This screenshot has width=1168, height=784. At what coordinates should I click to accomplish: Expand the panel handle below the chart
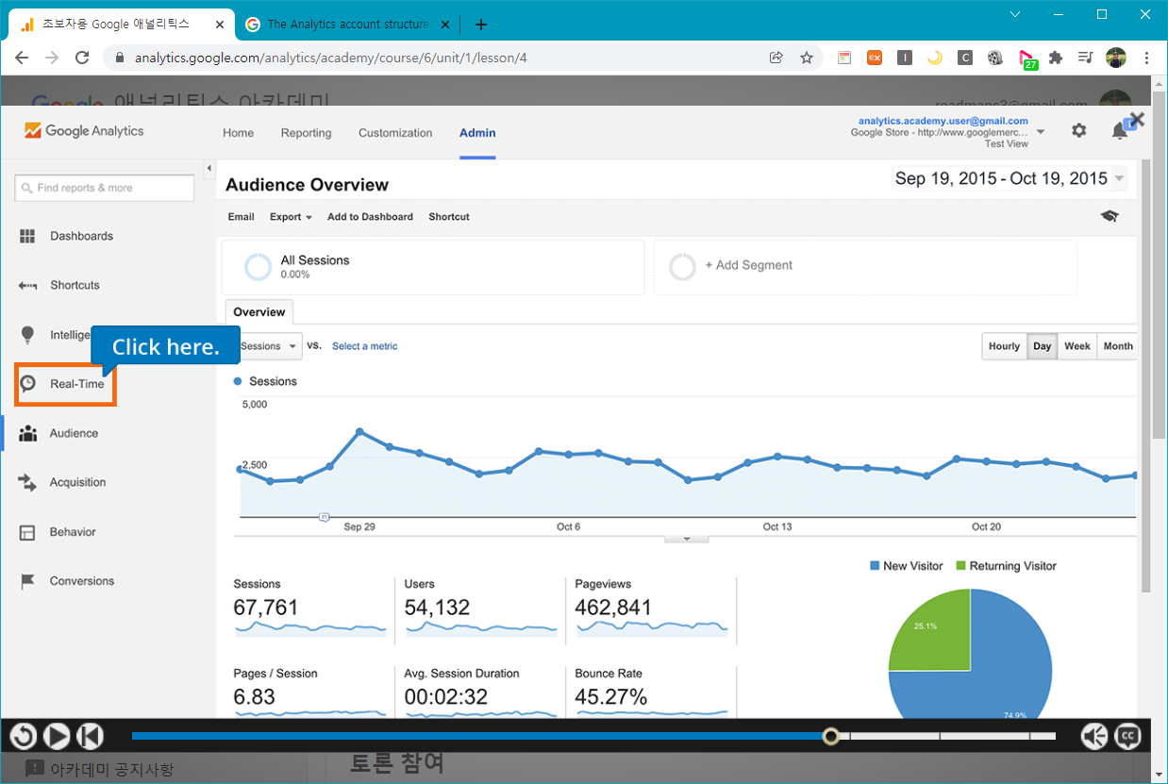click(688, 539)
